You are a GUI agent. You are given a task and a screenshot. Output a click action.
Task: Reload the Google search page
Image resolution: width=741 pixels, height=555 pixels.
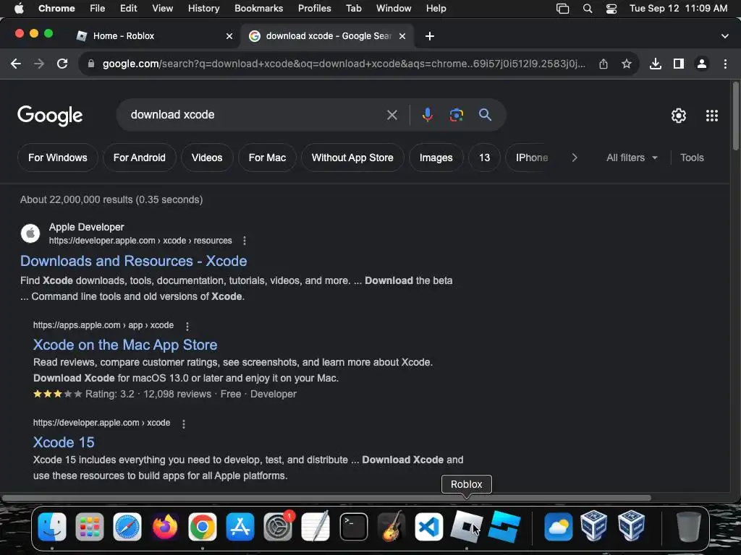pos(62,64)
